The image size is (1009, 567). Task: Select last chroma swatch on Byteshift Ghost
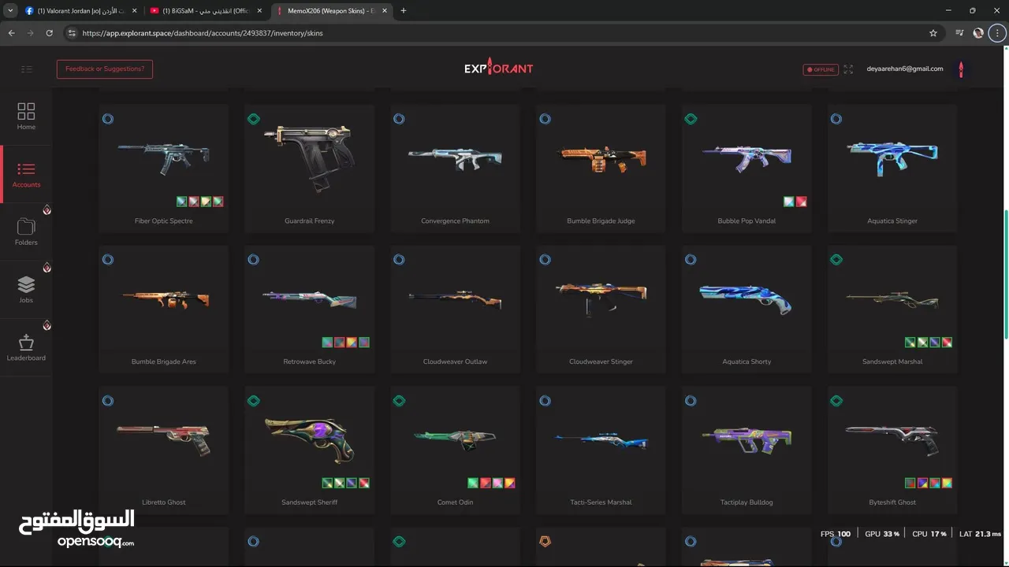(947, 483)
